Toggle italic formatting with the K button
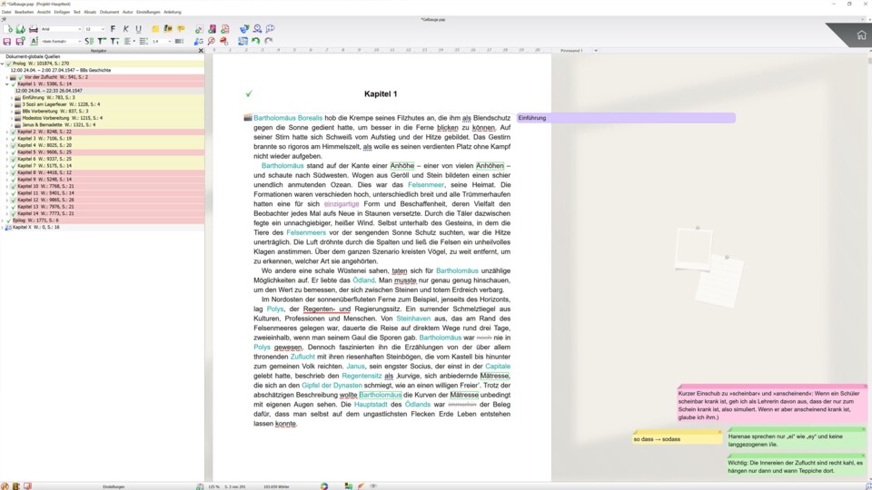The width and height of the screenshot is (872, 490). 125,29
